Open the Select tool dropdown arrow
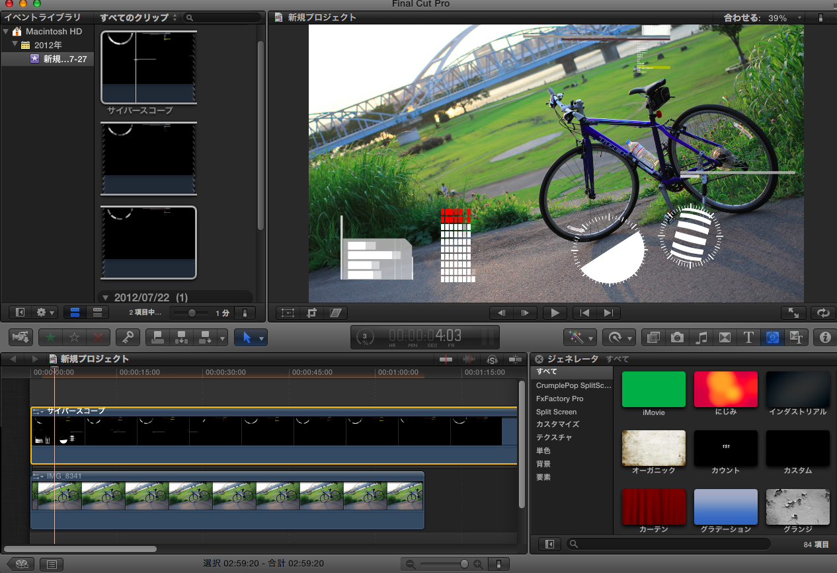This screenshot has width=837, height=573. [x=261, y=338]
